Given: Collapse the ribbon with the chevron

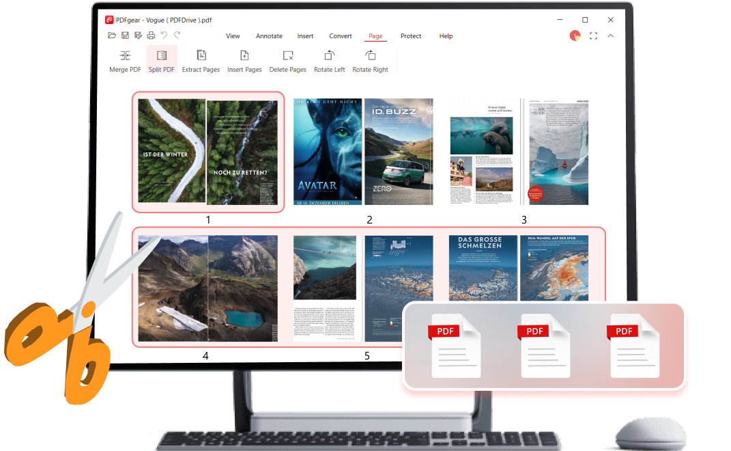Looking at the screenshot, I should tap(611, 36).
